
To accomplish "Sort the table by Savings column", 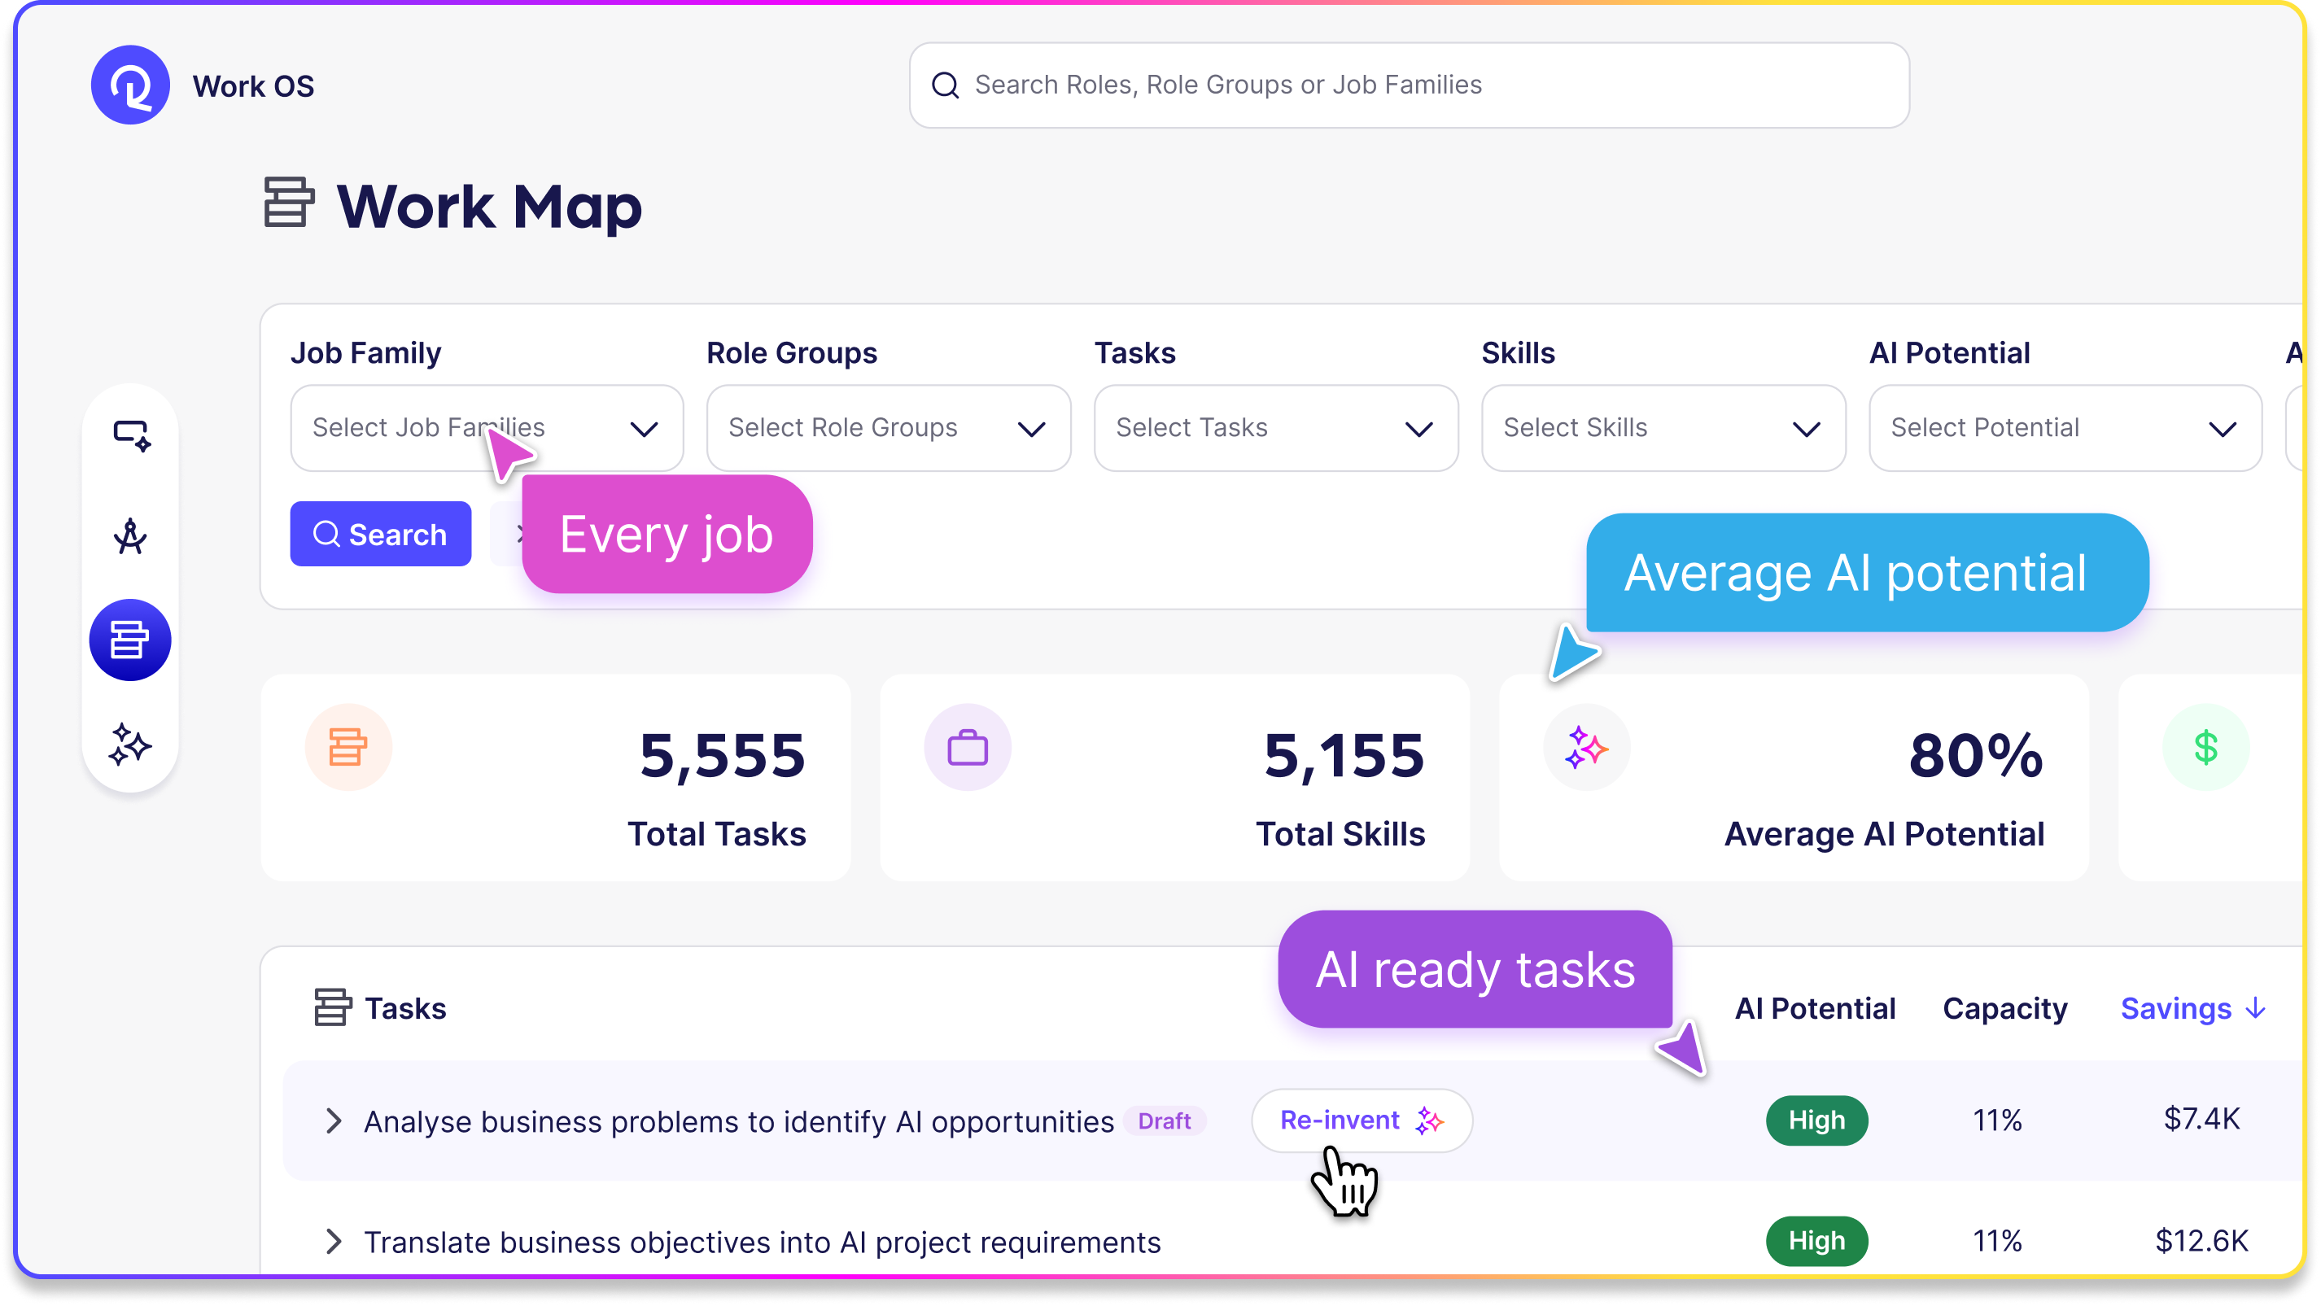I will tap(2192, 1008).
